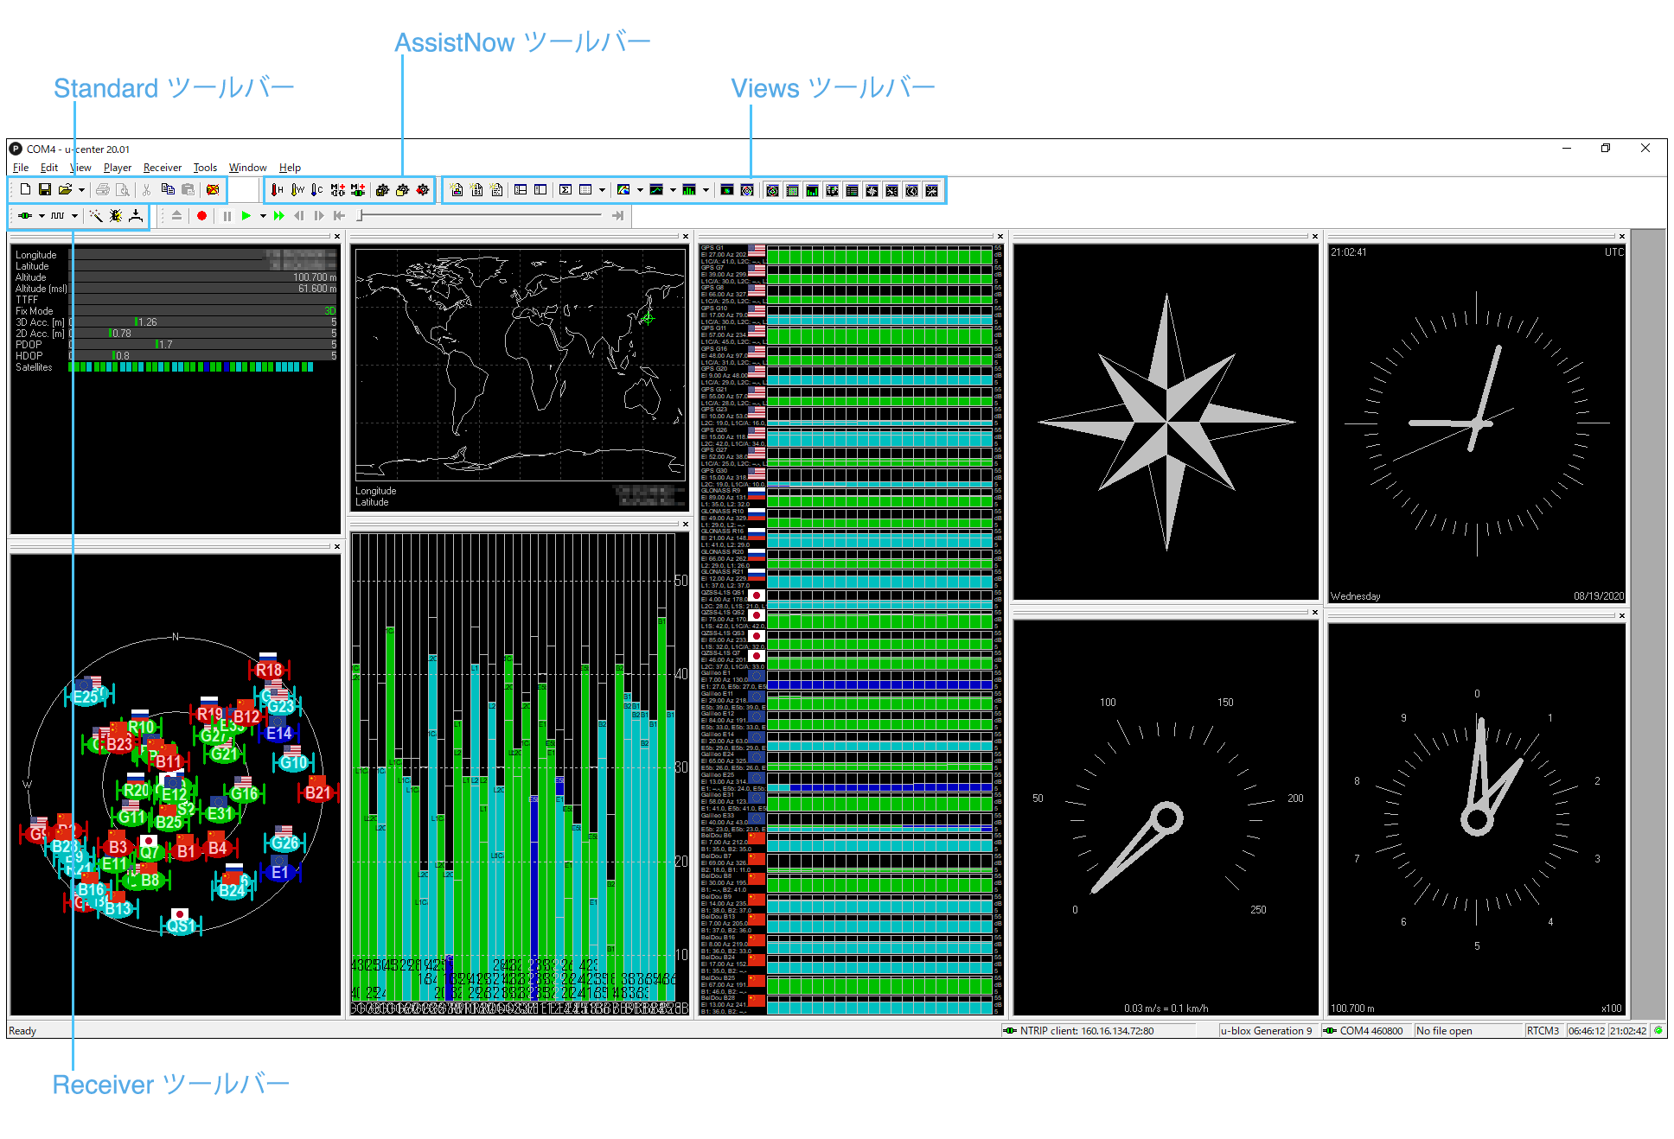This screenshot has width=1674, height=1139.
Task: Click the cold start receiver icon
Action: pos(316,190)
